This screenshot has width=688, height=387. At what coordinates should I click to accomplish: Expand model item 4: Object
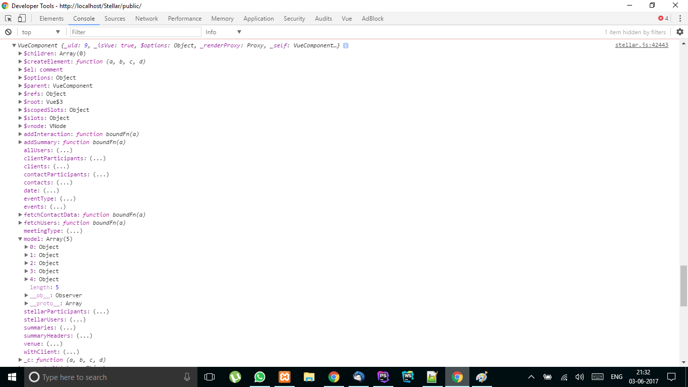tap(26, 279)
